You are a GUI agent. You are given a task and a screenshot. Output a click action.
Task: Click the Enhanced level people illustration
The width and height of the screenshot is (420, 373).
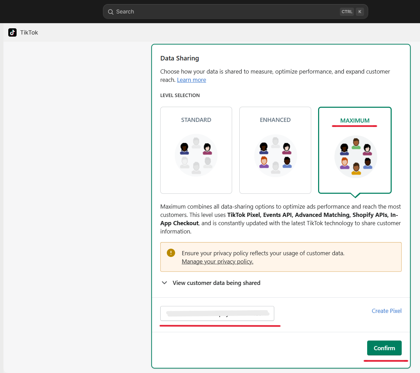275,155
